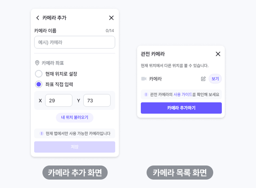The height and width of the screenshot is (188, 256).
Task: Click the location pin icon by 카메라 좌표
Action: [37, 63]
